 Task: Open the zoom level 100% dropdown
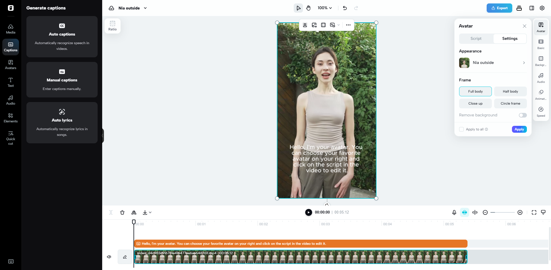[x=324, y=8]
